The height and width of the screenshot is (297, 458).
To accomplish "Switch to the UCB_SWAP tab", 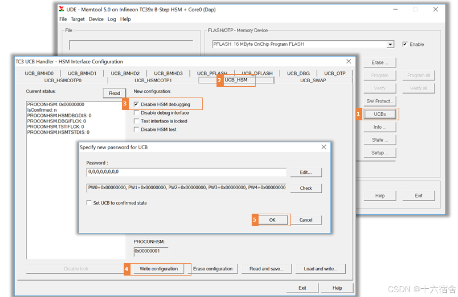I will 313,80.
